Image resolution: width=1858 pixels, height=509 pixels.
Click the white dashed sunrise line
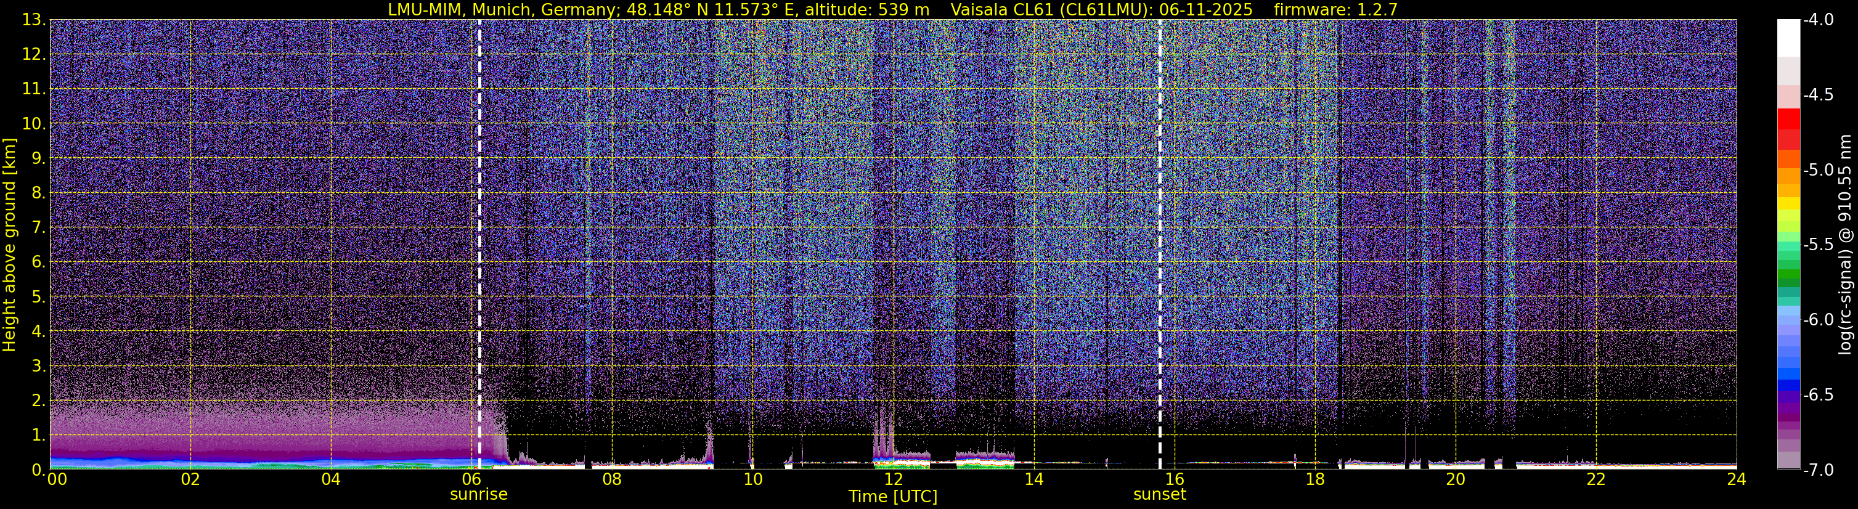tap(479, 243)
